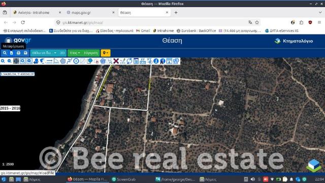Select the measure distance line tool

click(x=49, y=61)
